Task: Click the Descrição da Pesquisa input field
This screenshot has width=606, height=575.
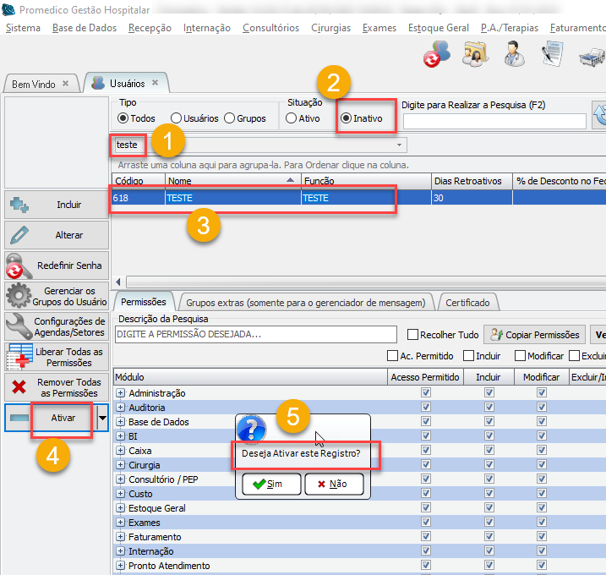Action: (x=255, y=335)
